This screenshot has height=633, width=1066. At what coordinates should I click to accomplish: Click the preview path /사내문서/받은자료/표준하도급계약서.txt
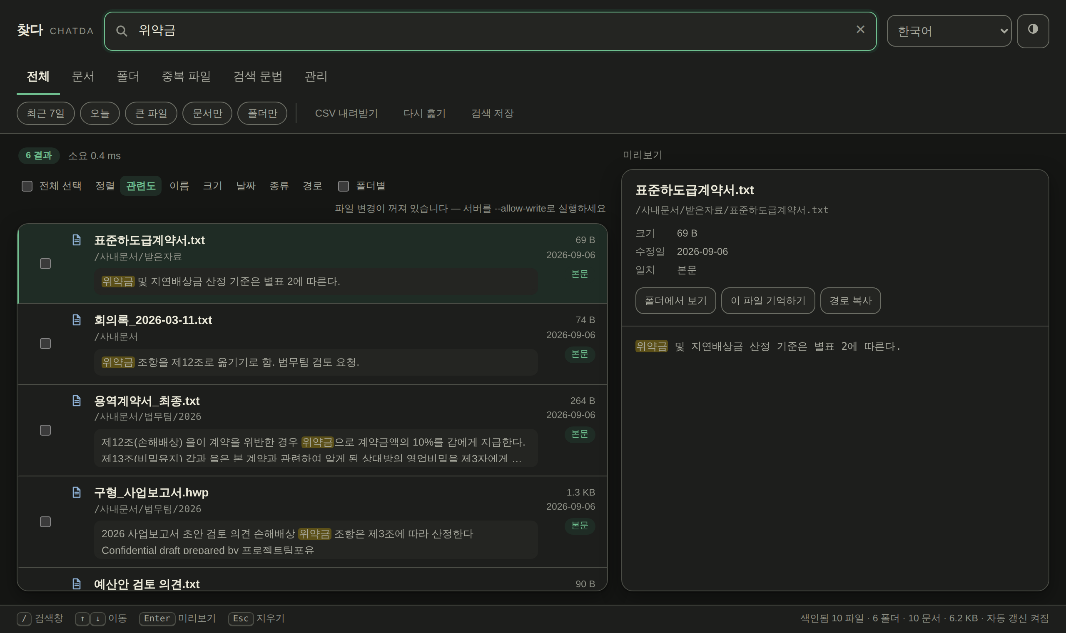[x=732, y=210]
